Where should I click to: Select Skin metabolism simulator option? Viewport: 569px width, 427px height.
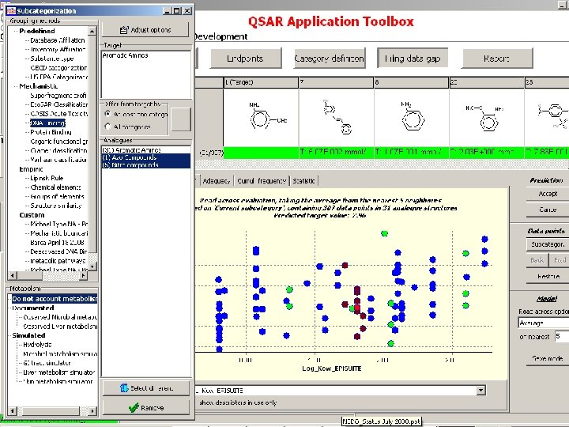pyautogui.click(x=58, y=381)
